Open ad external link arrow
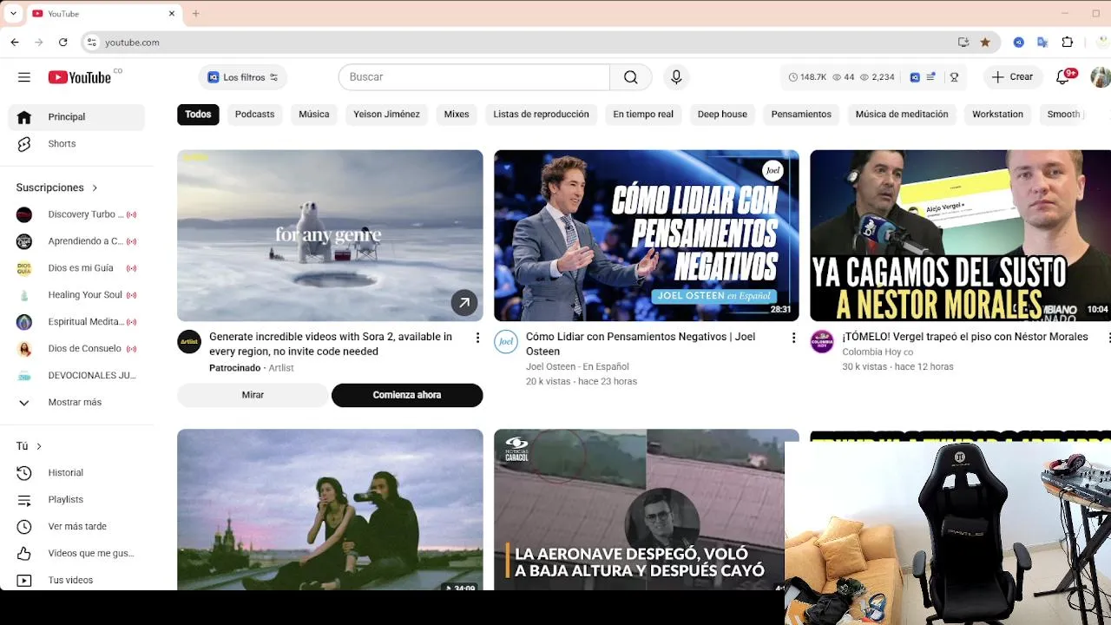The width and height of the screenshot is (1111, 625). pos(464,302)
